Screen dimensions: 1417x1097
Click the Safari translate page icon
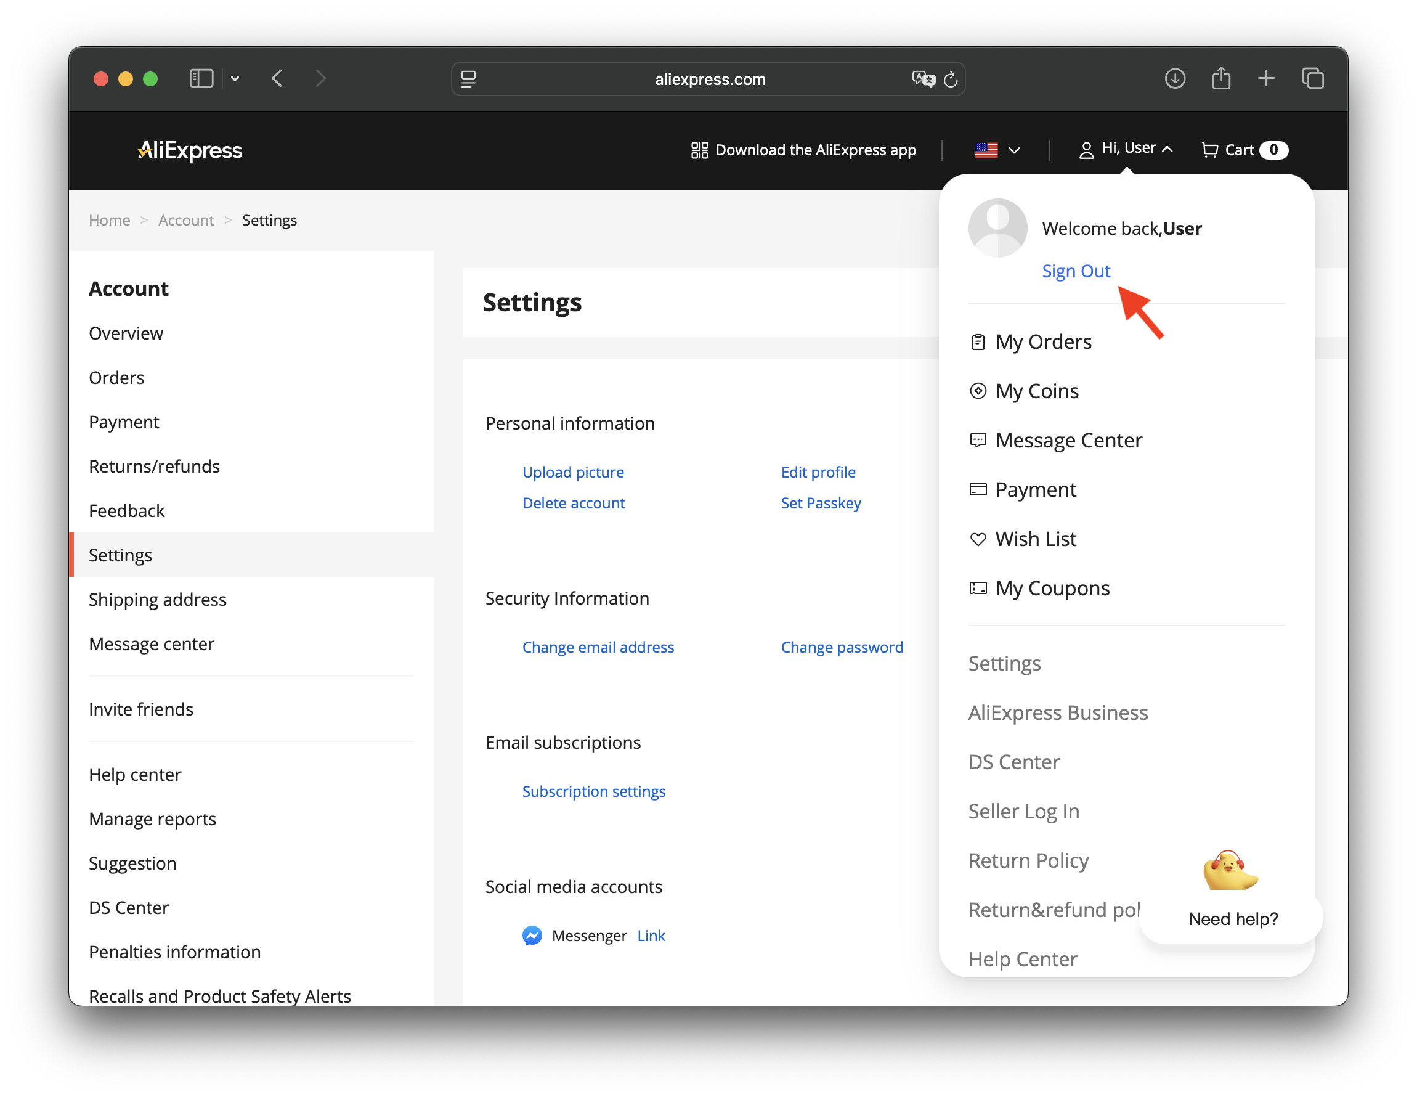[923, 78]
